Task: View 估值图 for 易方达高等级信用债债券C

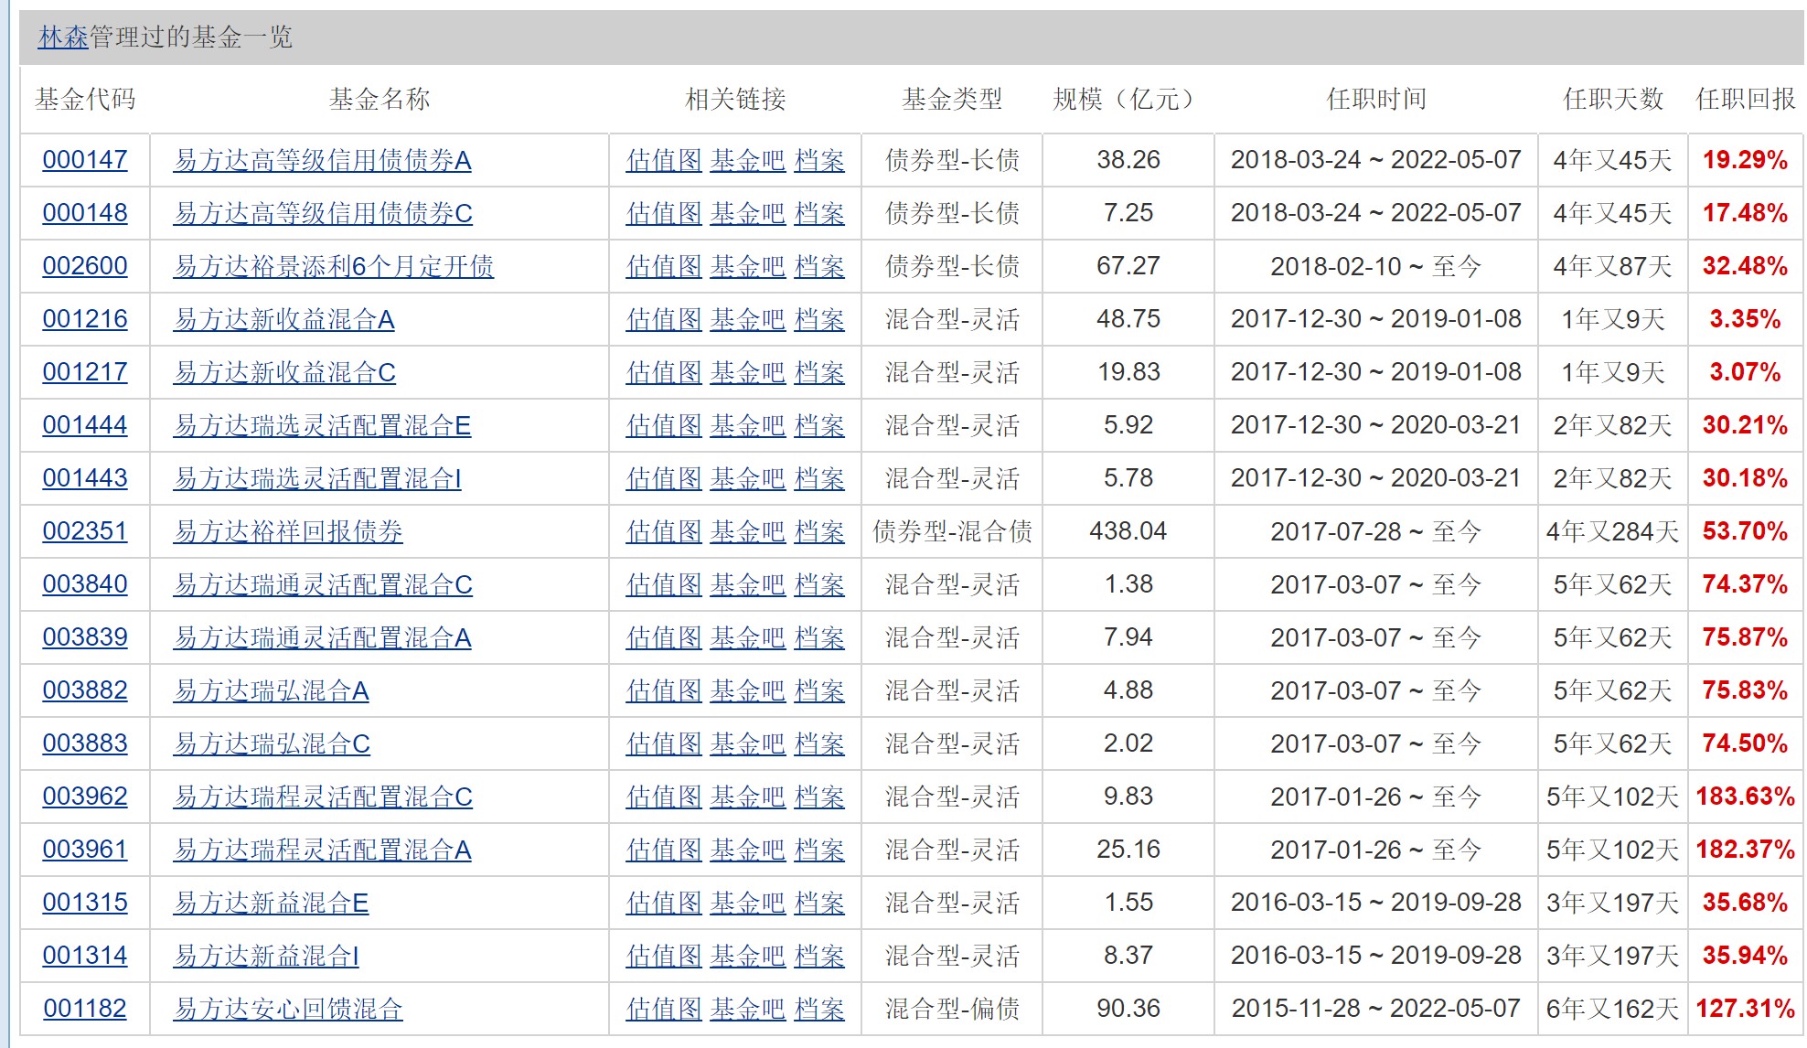Action: point(662,213)
